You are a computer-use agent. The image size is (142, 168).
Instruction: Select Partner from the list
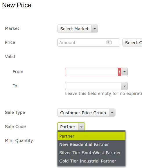click(91, 136)
